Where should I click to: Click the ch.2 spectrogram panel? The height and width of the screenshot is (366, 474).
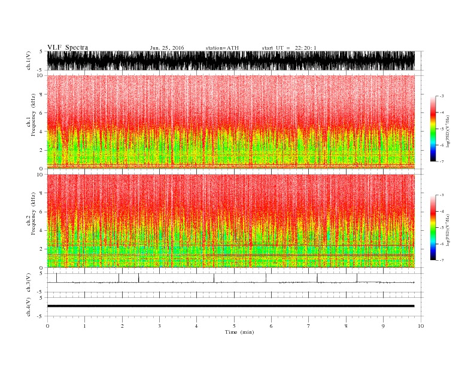[x=230, y=221]
